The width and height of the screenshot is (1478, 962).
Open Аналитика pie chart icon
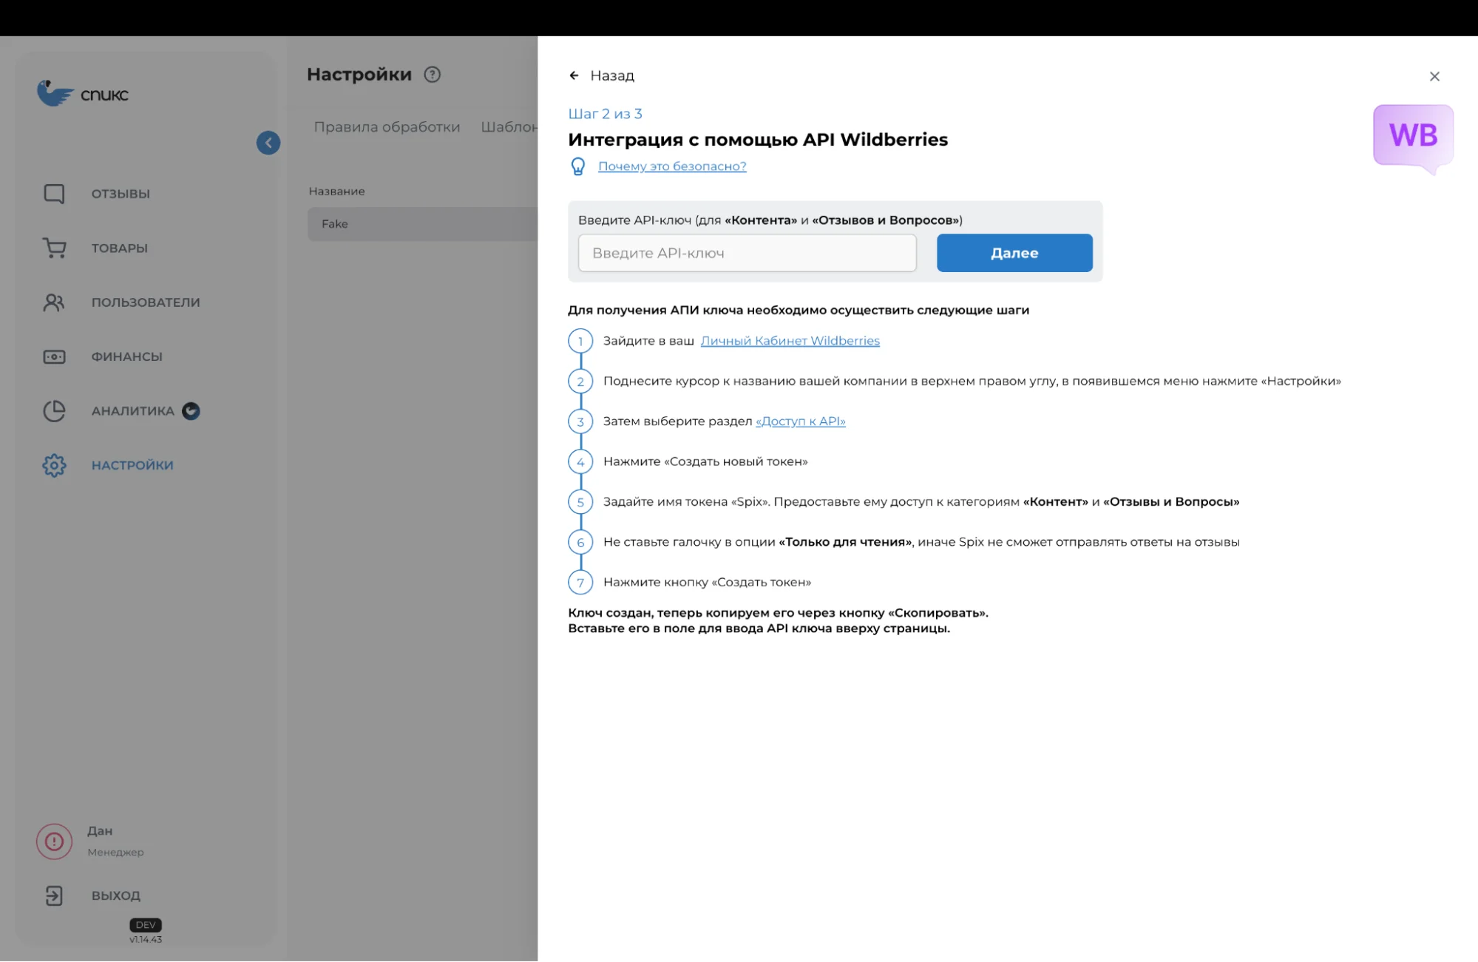coord(54,411)
